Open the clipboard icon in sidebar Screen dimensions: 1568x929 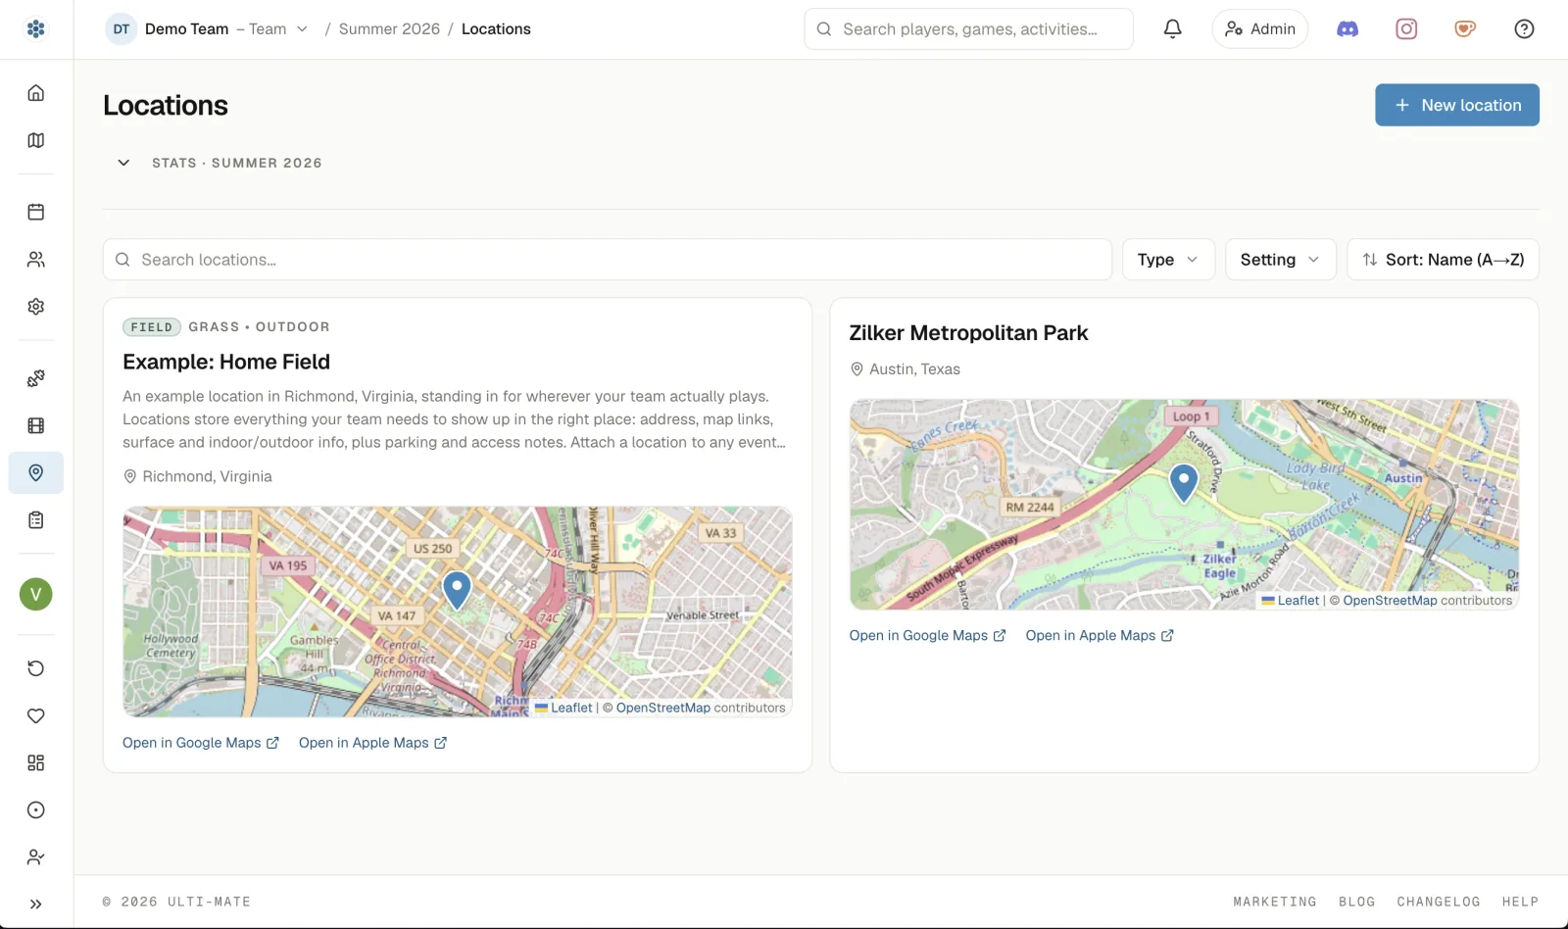pyautogui.click(x=36, y=520)
